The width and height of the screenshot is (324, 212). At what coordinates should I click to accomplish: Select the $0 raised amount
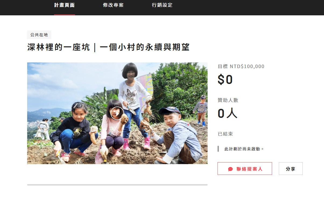225,80
